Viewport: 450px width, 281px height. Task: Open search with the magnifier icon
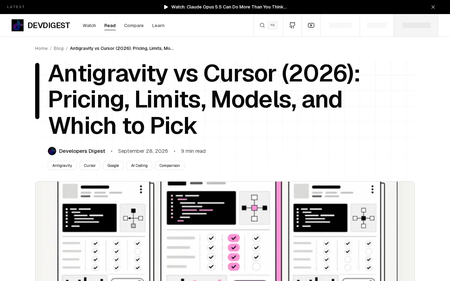coord(262,25)
